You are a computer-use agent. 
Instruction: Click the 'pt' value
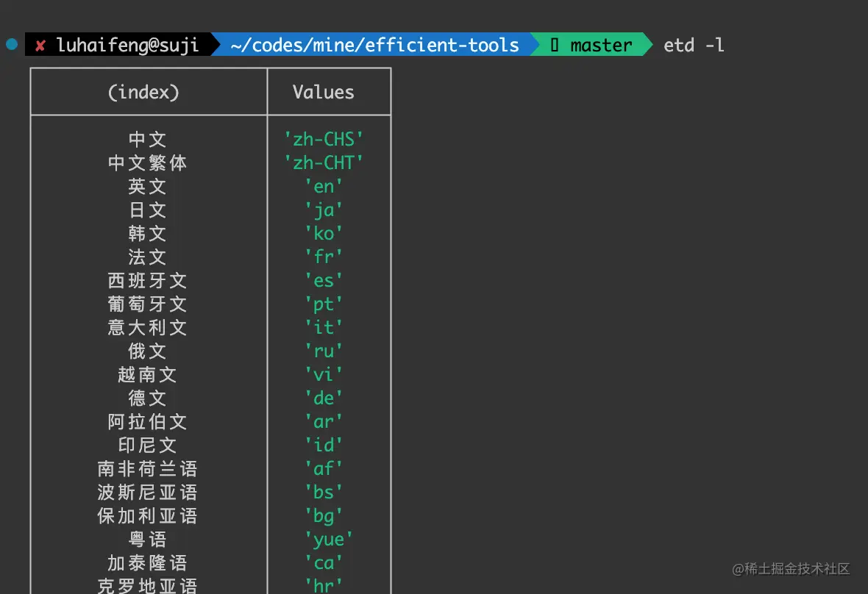324,304
